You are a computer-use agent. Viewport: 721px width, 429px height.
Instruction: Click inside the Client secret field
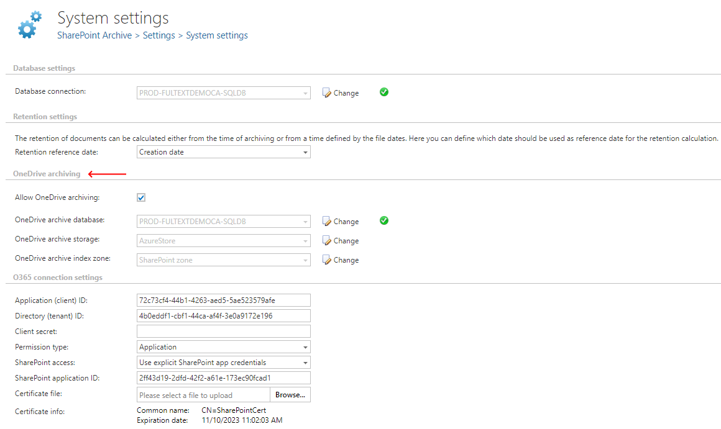coord(223,331)
